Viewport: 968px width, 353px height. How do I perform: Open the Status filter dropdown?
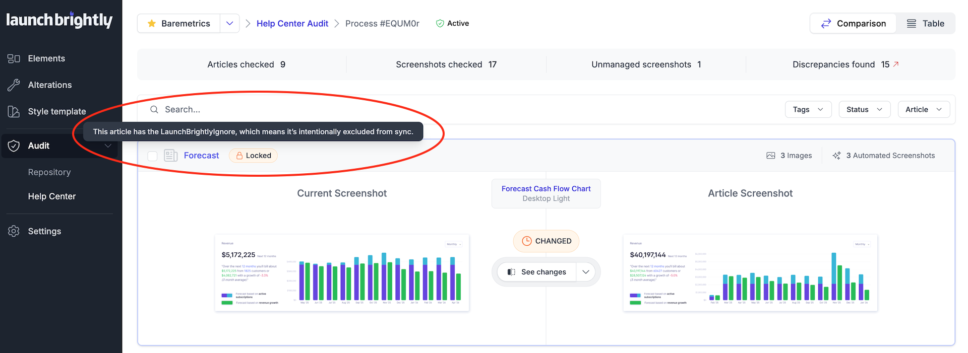(x=865, y=109)
